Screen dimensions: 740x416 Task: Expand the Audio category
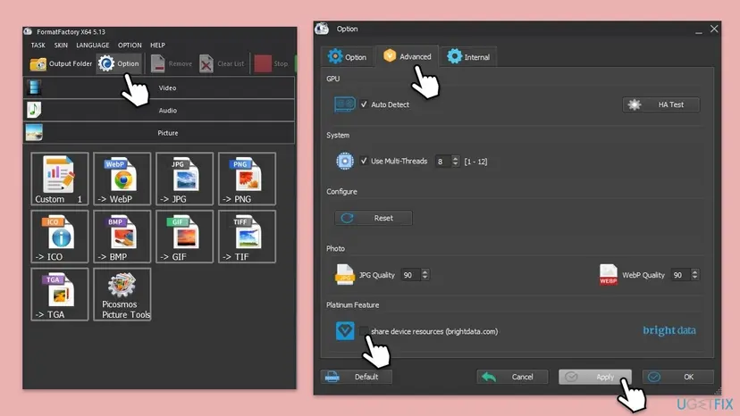tap(159, 111)
